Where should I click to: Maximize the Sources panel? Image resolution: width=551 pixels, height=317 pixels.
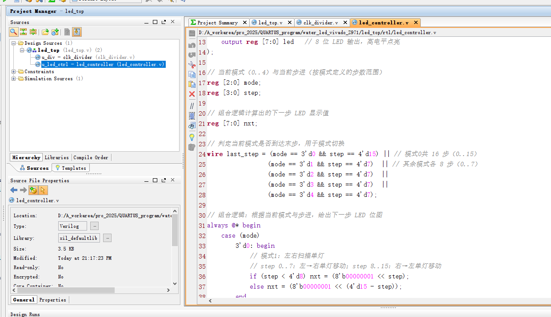click(x=155, y=22)
